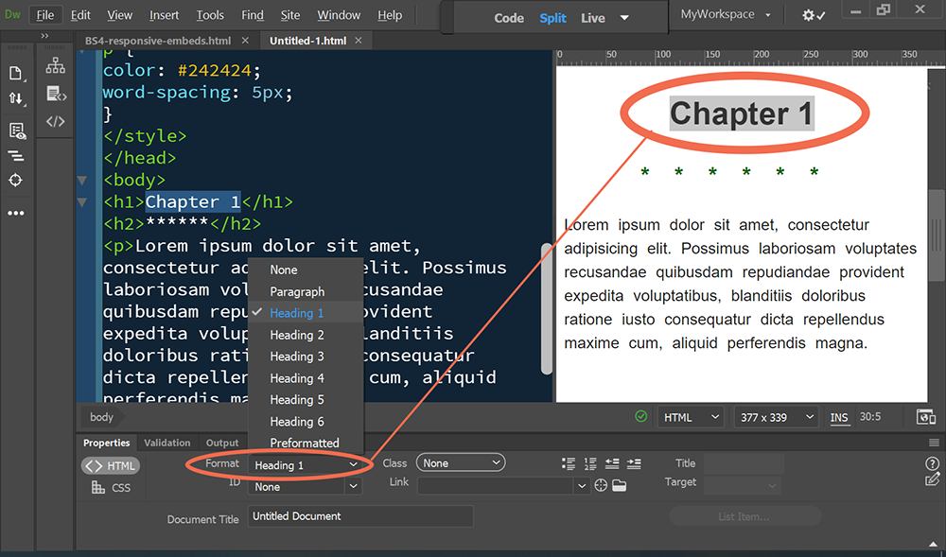Open the Insert menu
Screen dimensions: 946x557
click(164, 15)
